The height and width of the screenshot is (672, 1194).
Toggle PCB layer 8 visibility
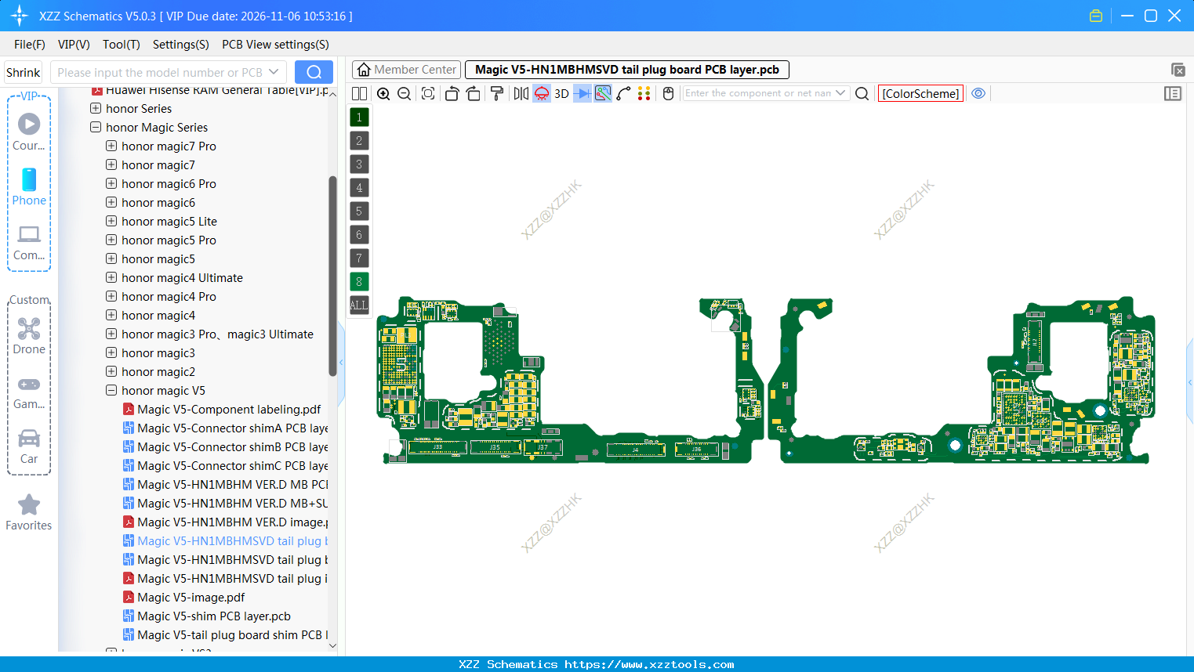[x=358, y=281]
